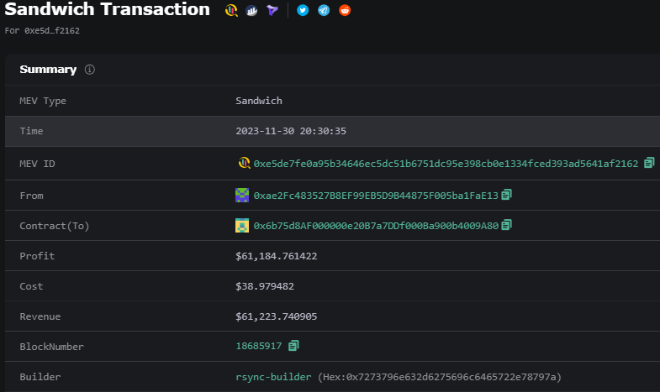
Task: Click the Cost row label
Action: [31, 286]
